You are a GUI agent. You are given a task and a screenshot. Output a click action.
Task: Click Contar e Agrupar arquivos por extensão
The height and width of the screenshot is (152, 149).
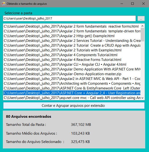pyautogui.click(x=74, y=106)
